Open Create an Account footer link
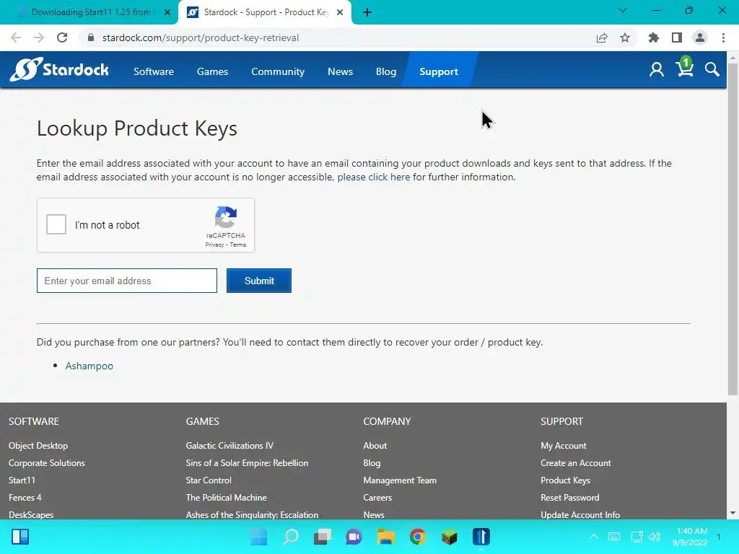Viewport: 739px width, 554px height. 576,463
